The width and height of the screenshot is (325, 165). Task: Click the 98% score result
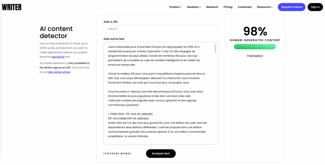255,31
